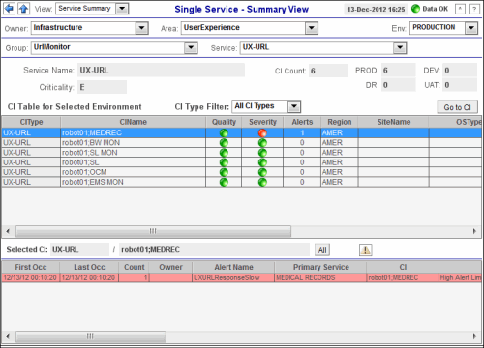Expand the Service UX-URL dropdown
The height and width of the screenshot is (348, 484).
pyautogui.click(x=400, y=47)
